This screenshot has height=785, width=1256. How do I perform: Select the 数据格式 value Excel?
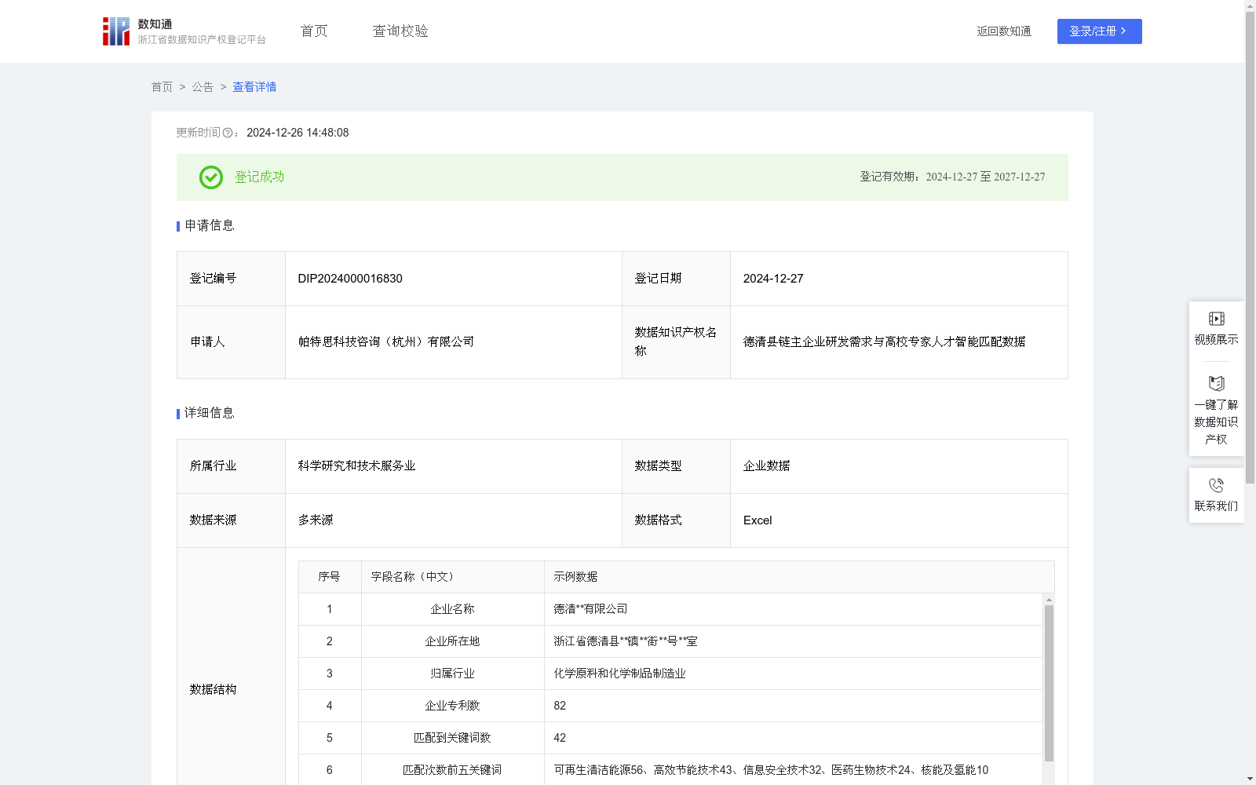[758, 520]
